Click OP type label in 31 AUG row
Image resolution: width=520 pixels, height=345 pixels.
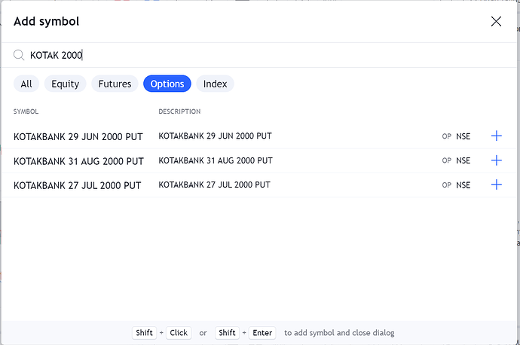pos(446,160)
